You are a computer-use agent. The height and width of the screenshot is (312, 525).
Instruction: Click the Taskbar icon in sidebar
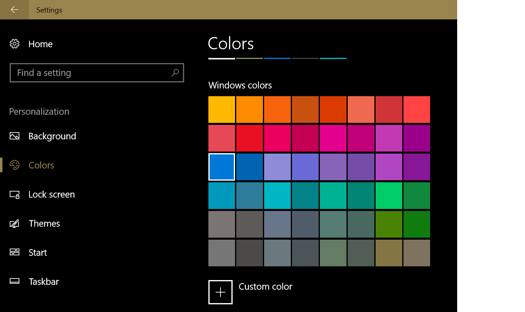pos(15,281)
